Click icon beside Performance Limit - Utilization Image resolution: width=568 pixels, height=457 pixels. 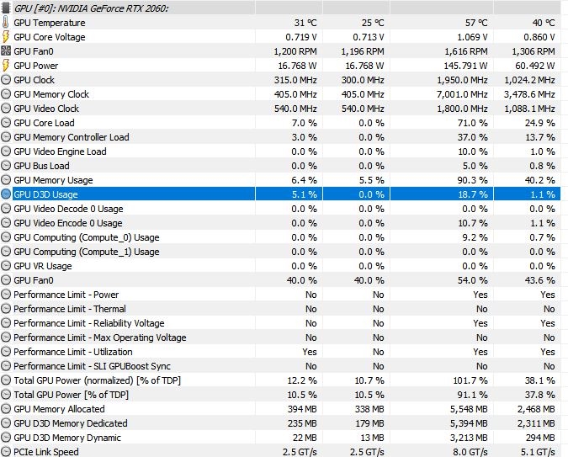click(x=6, y=352)
